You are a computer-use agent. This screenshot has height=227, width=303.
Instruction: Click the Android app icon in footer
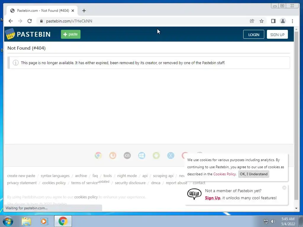pos(156,155)
